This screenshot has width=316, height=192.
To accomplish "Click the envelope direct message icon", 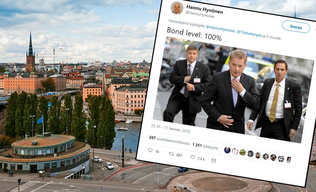I will 214,161.
